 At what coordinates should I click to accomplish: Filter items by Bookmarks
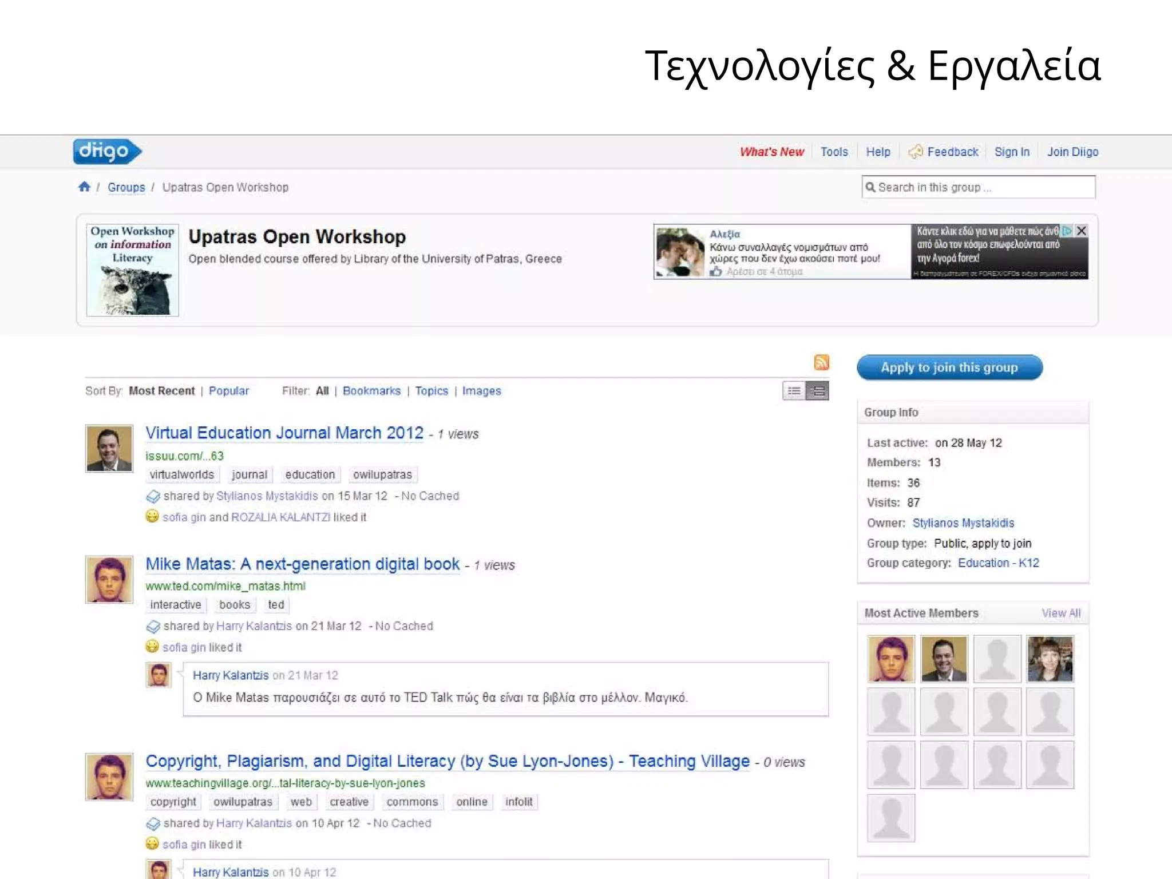[x=371, y=391]
